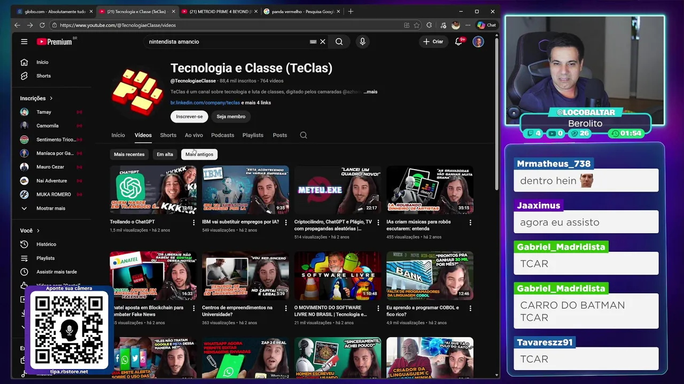Open the YouTube hamburger guide menu

tap(24, 42)
